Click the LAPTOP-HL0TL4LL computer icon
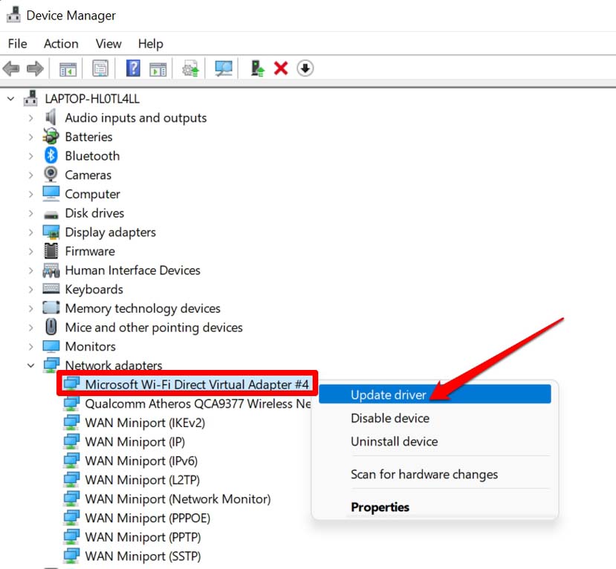 30,98
